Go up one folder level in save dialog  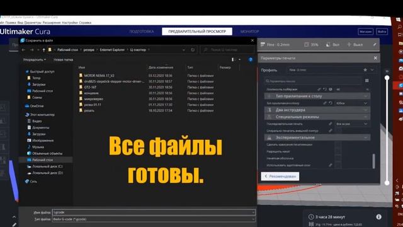43,50
